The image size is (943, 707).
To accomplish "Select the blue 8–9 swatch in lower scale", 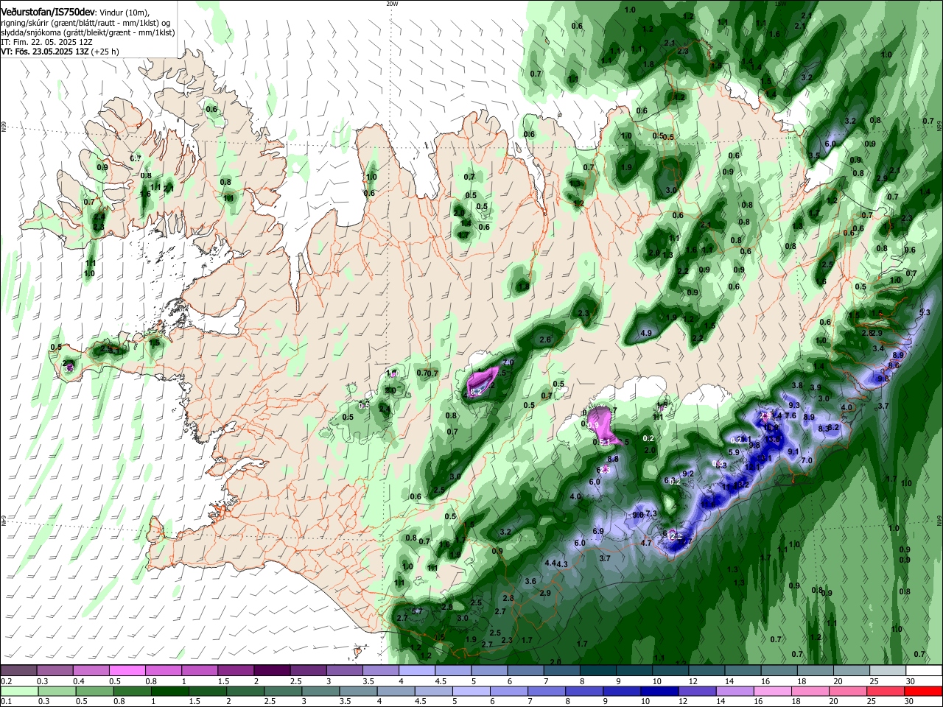I will (x=586, y=691).
